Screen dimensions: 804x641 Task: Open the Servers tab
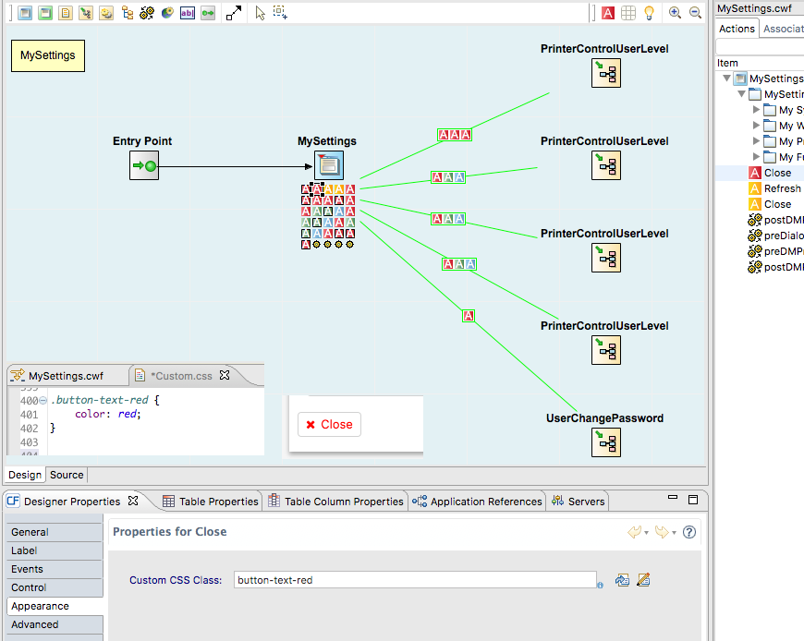point(579,502)
